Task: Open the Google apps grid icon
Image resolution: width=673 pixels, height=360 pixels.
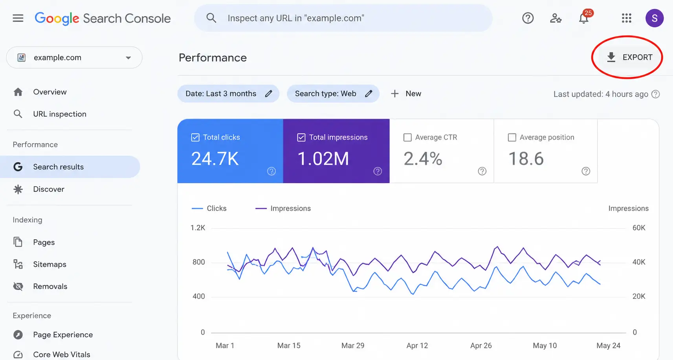Action: pos(627,18)
